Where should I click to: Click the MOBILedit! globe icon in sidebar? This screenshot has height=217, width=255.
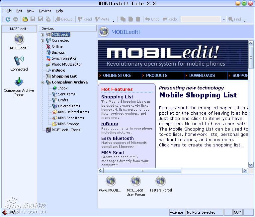[19, 39]
